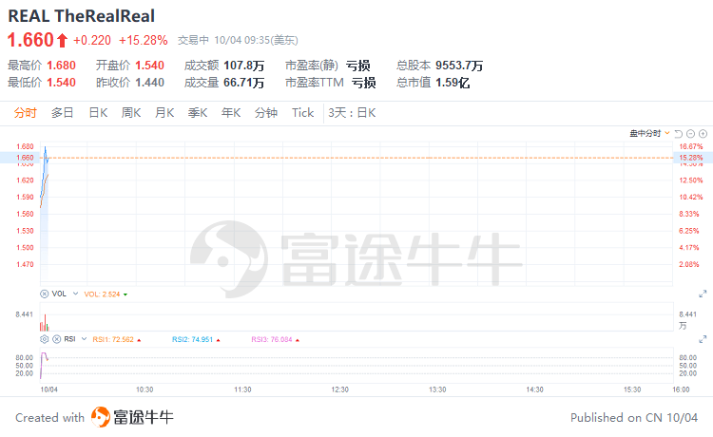Expand the RSI panel to fullscreen
The image size is (713, 437).
coord(703,339)
